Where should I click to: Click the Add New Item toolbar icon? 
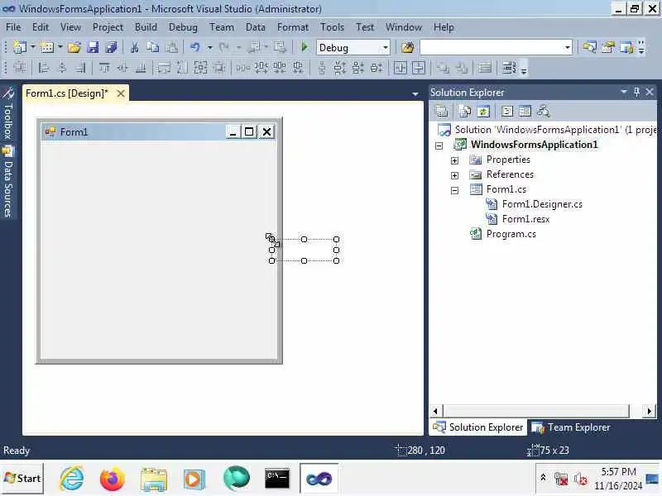(46, 47)
